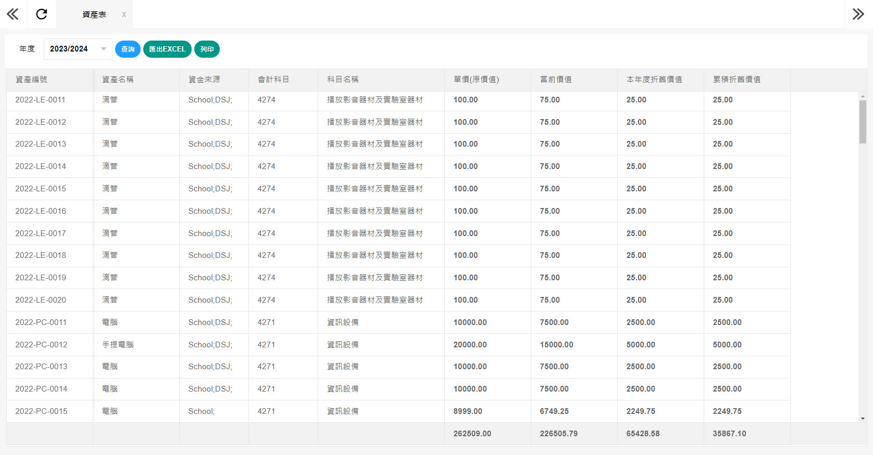This screenshot has width=873, height=455.
Task: Click the 單價(原價值) column header
Action: pos(476,80)
